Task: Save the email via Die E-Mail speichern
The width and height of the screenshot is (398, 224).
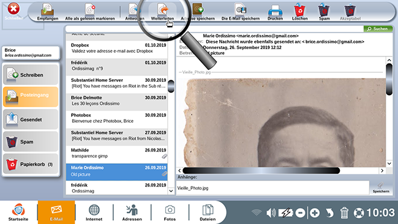Action: (x=241, y=12)
